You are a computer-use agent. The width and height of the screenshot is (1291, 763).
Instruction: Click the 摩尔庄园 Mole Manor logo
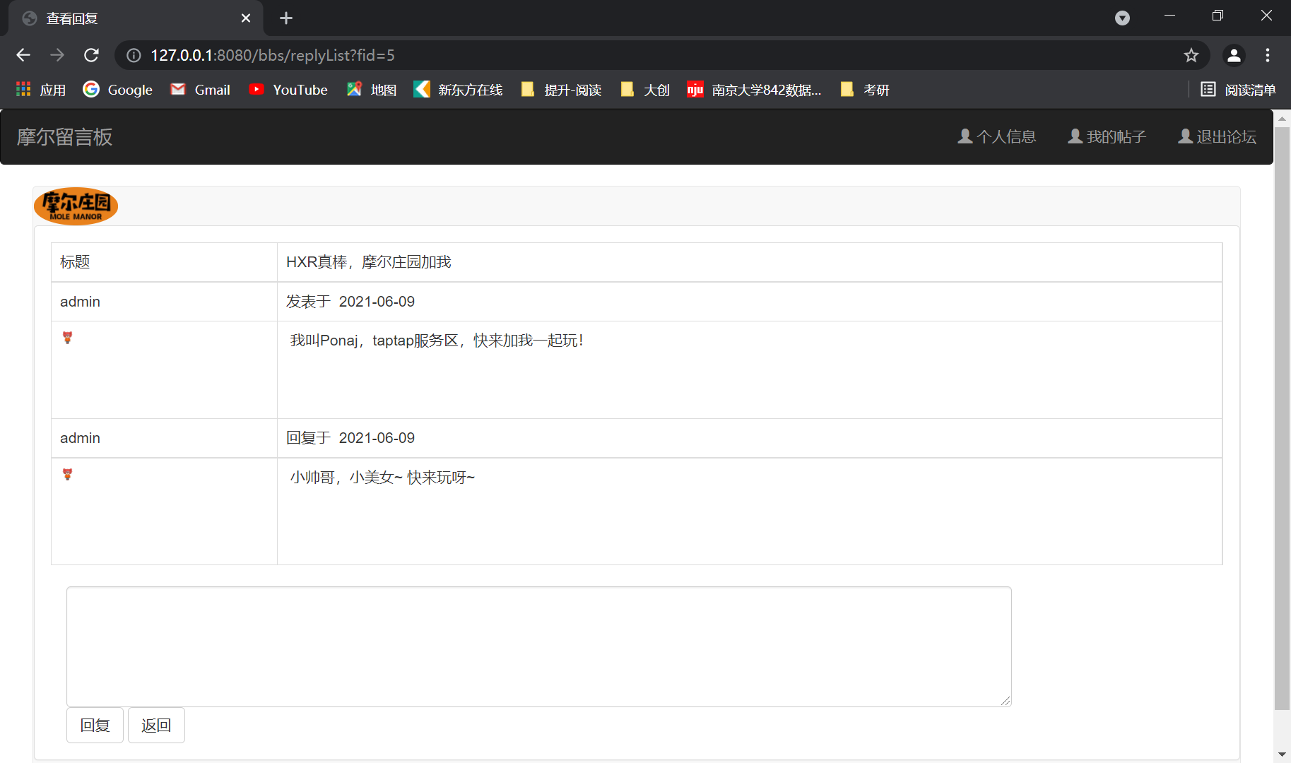point(76,206)
